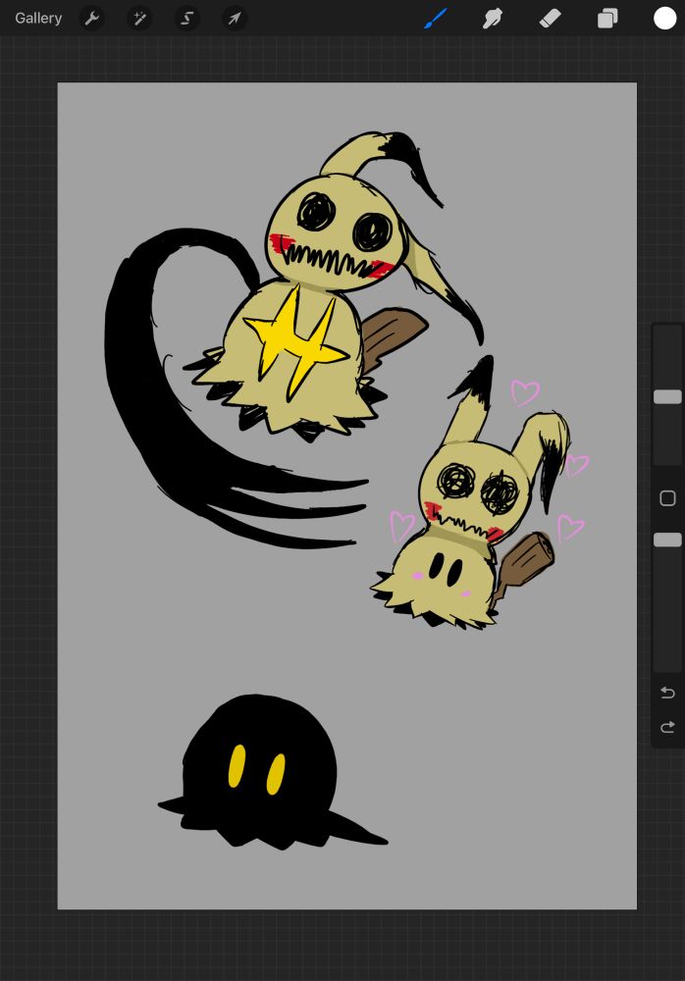Select the Eraser tool
The image size is (685, 981).
pos(550,18)
